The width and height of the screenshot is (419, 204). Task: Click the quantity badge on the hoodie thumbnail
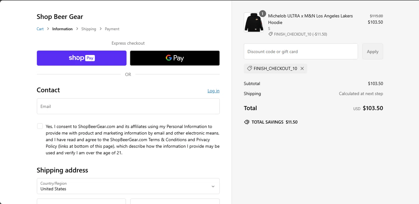pos(263,13)
